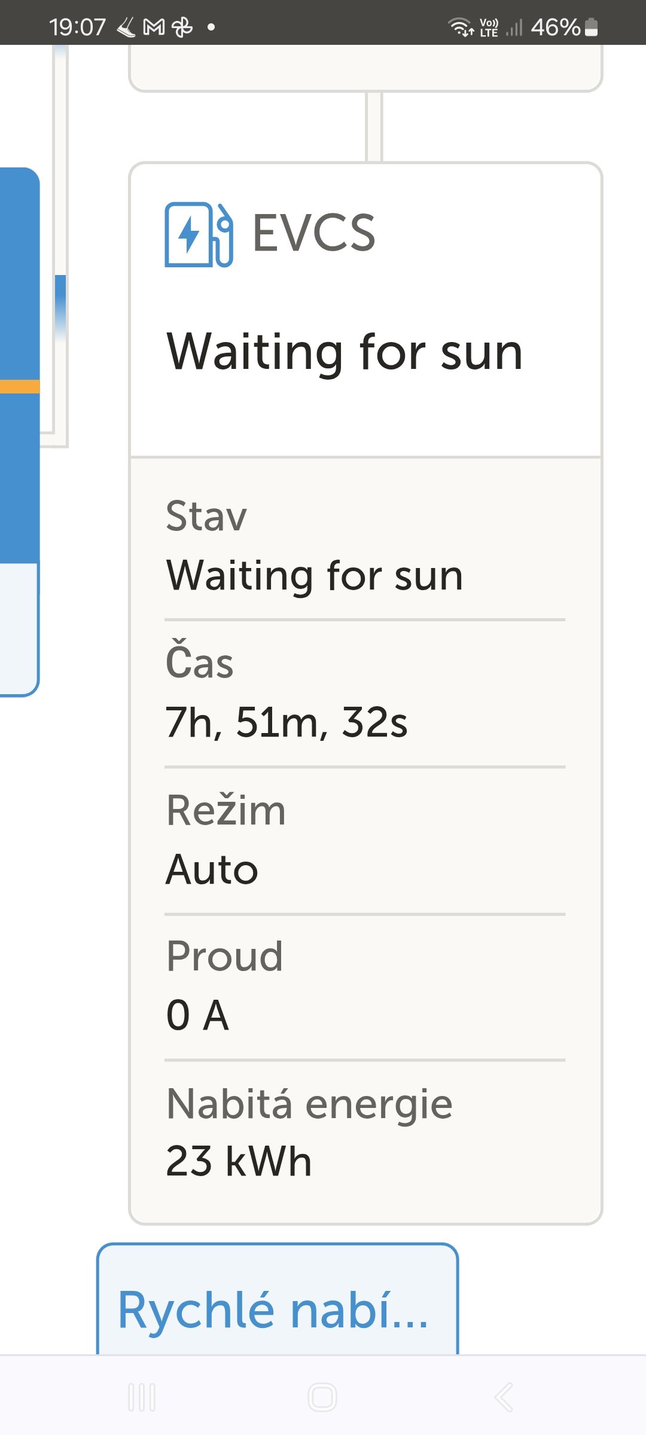Tap the large Waiting for sun heading
The image size is (646, 1435).
point(345,352)
